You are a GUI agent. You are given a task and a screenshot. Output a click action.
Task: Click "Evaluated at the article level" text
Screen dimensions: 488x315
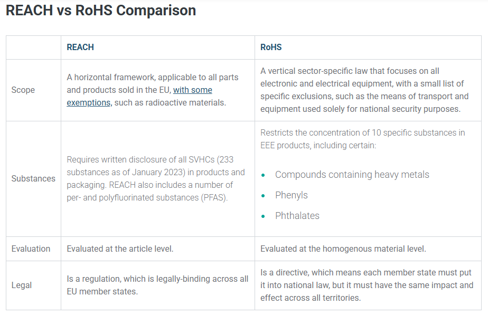120,249
